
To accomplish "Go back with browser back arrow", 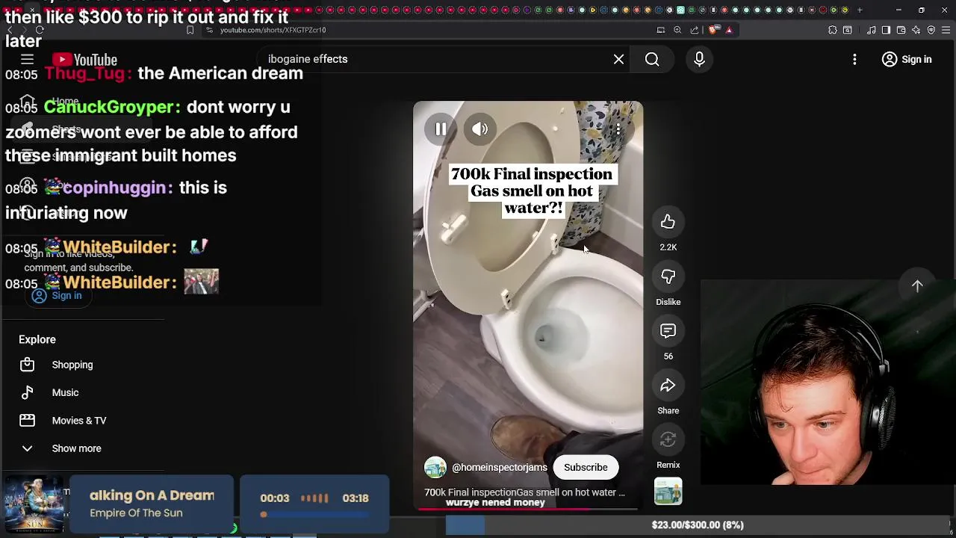I will tap(10, 30).
